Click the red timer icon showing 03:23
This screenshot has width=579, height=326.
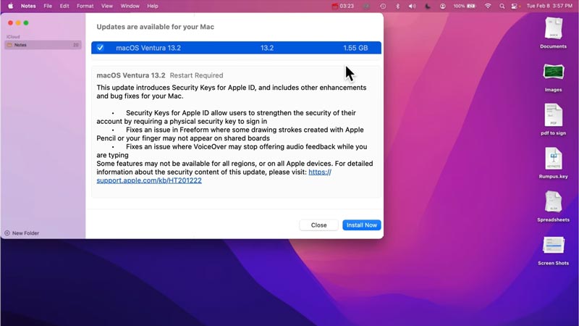pos(342,6)
